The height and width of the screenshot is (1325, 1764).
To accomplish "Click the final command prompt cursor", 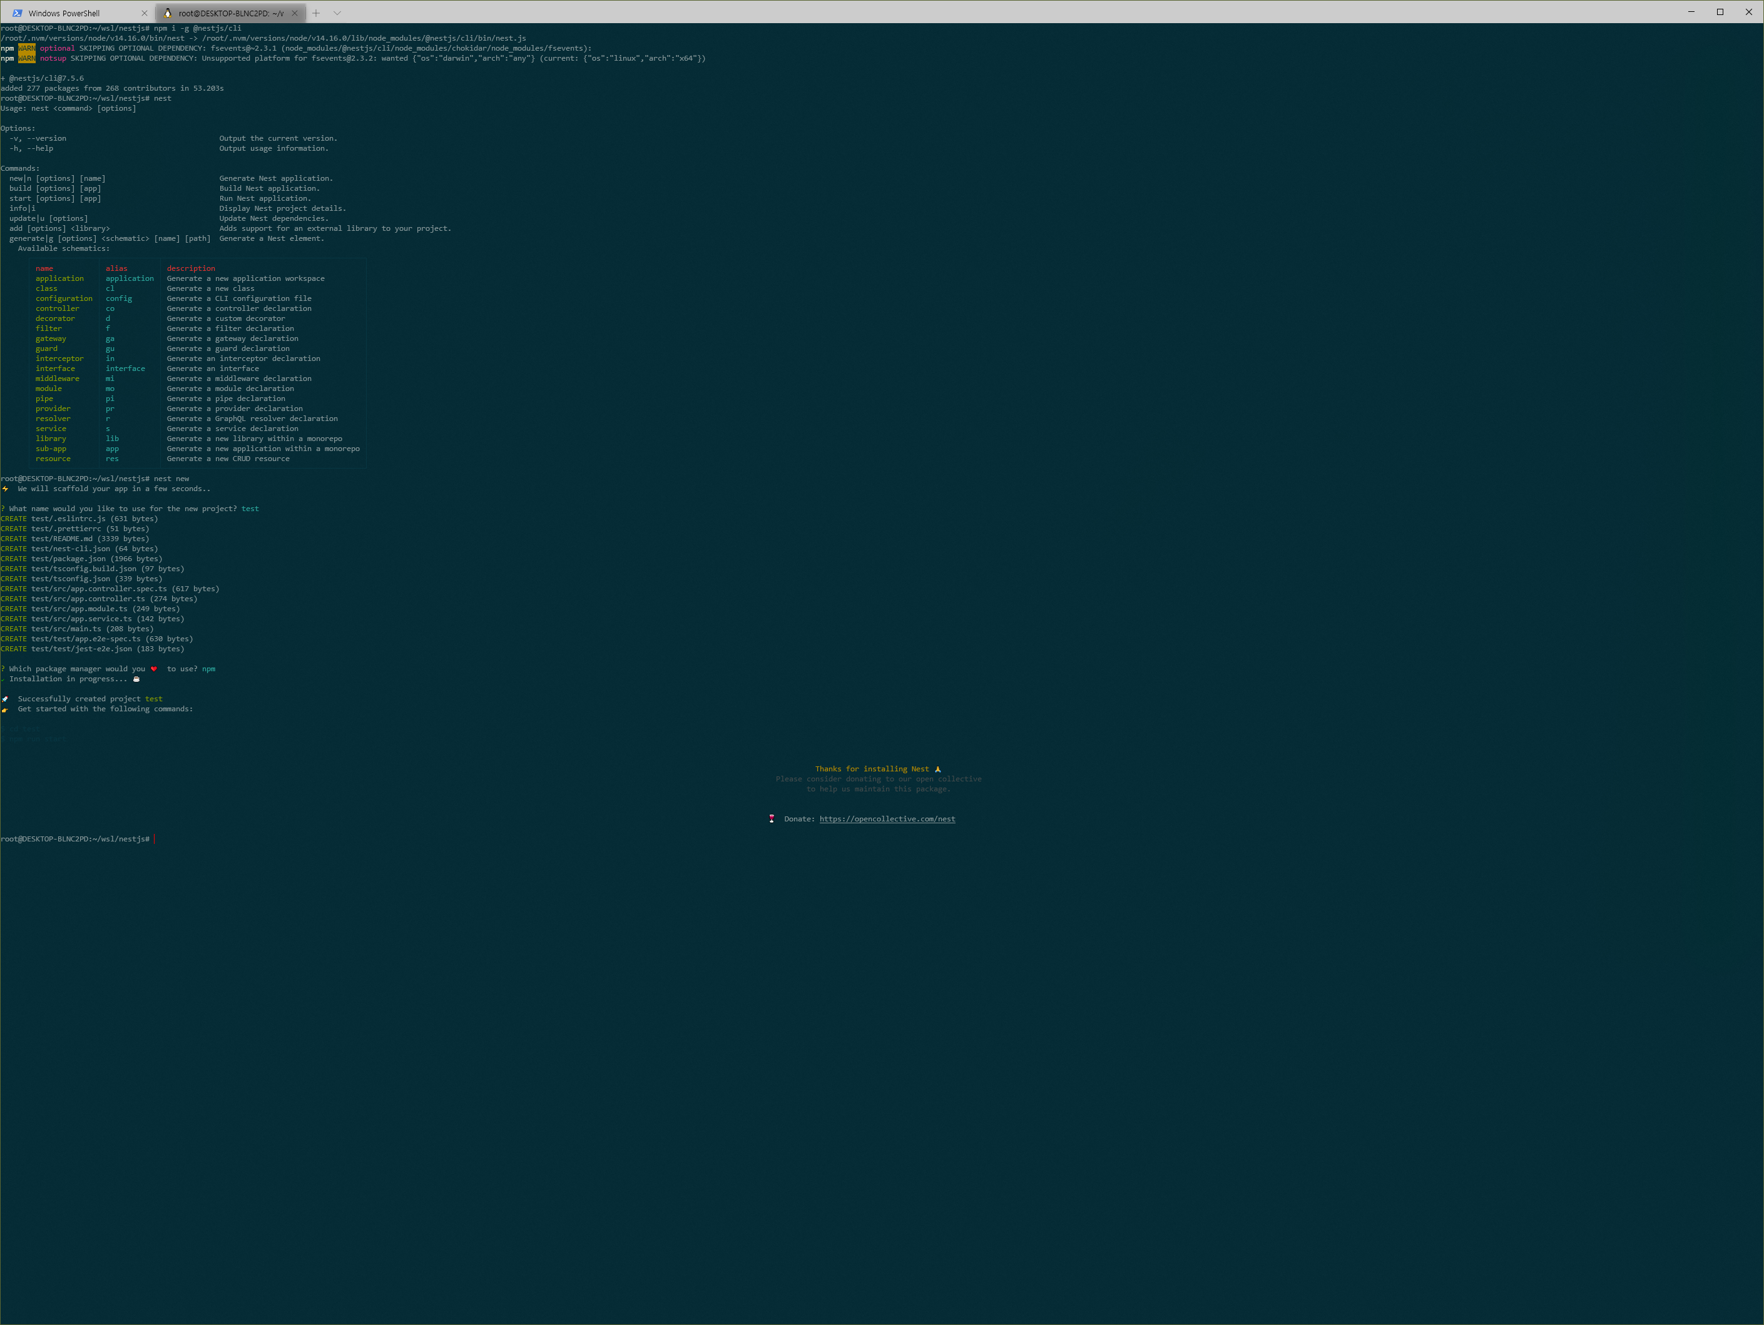I will point(155,839).
